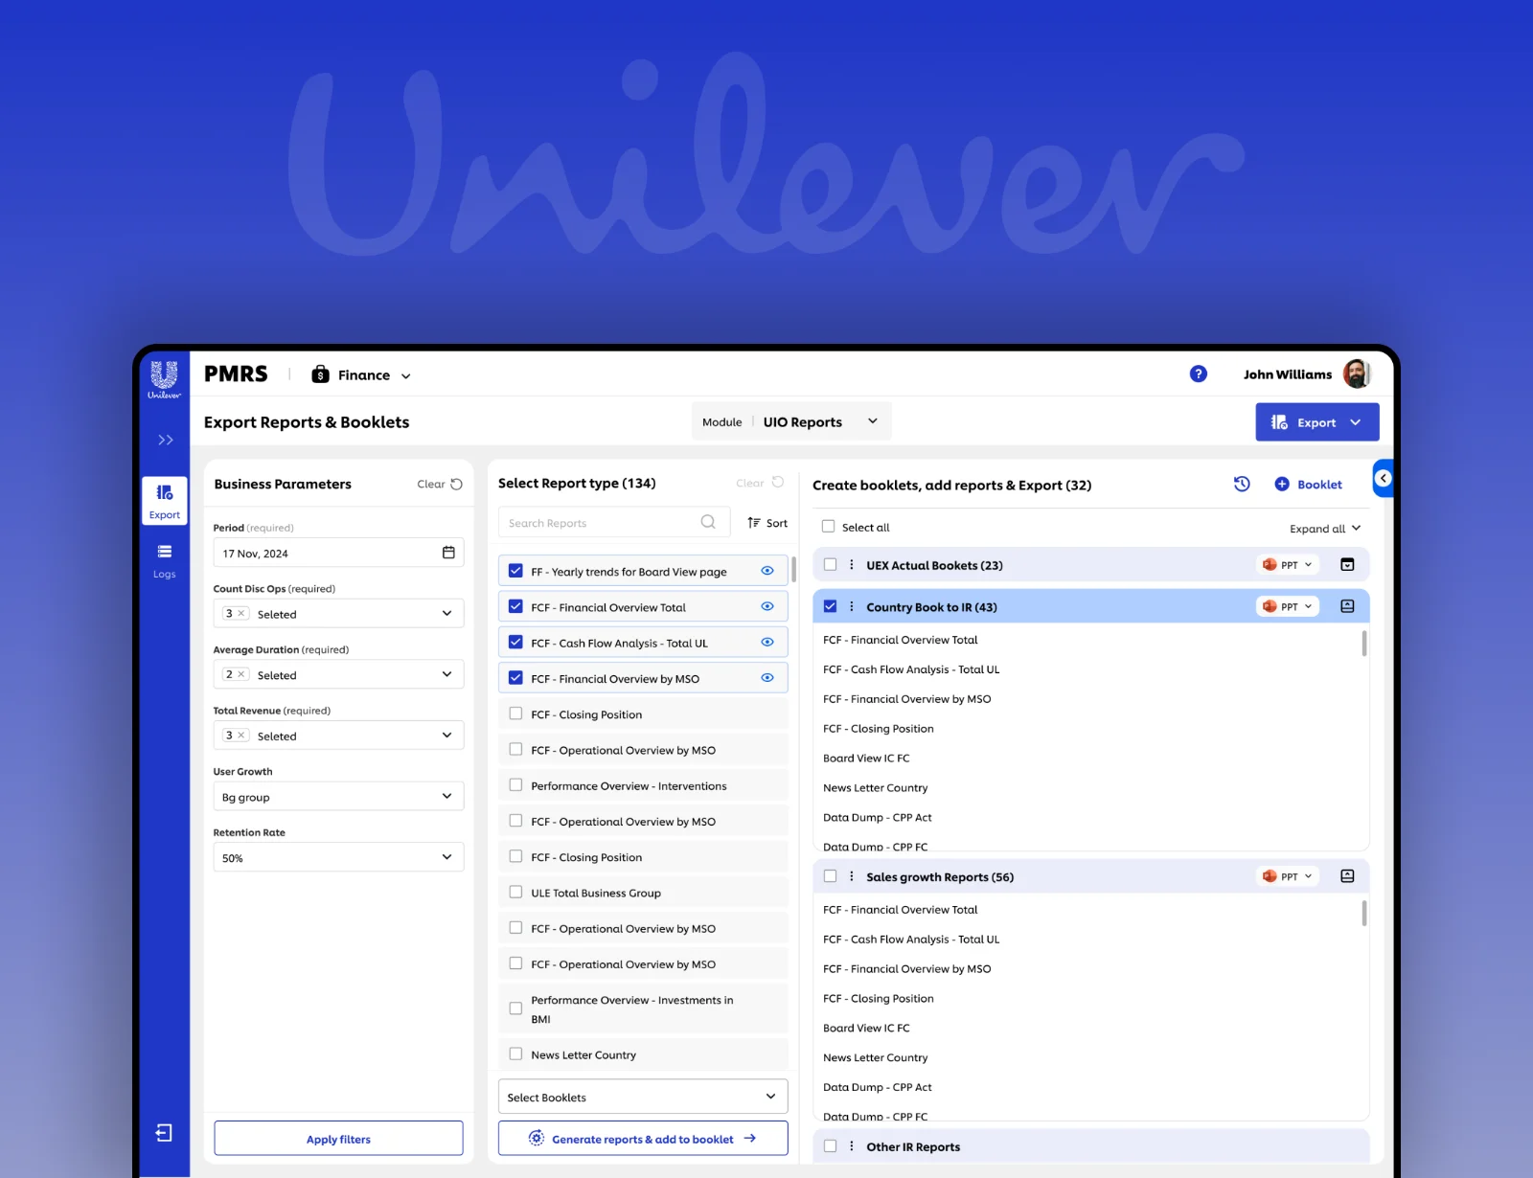The height and width of the screenshot is (1178, 1533).
Task: Open the Retention Rate 50% dropdown
Action: pyautogui.click(x=338, y=857)
